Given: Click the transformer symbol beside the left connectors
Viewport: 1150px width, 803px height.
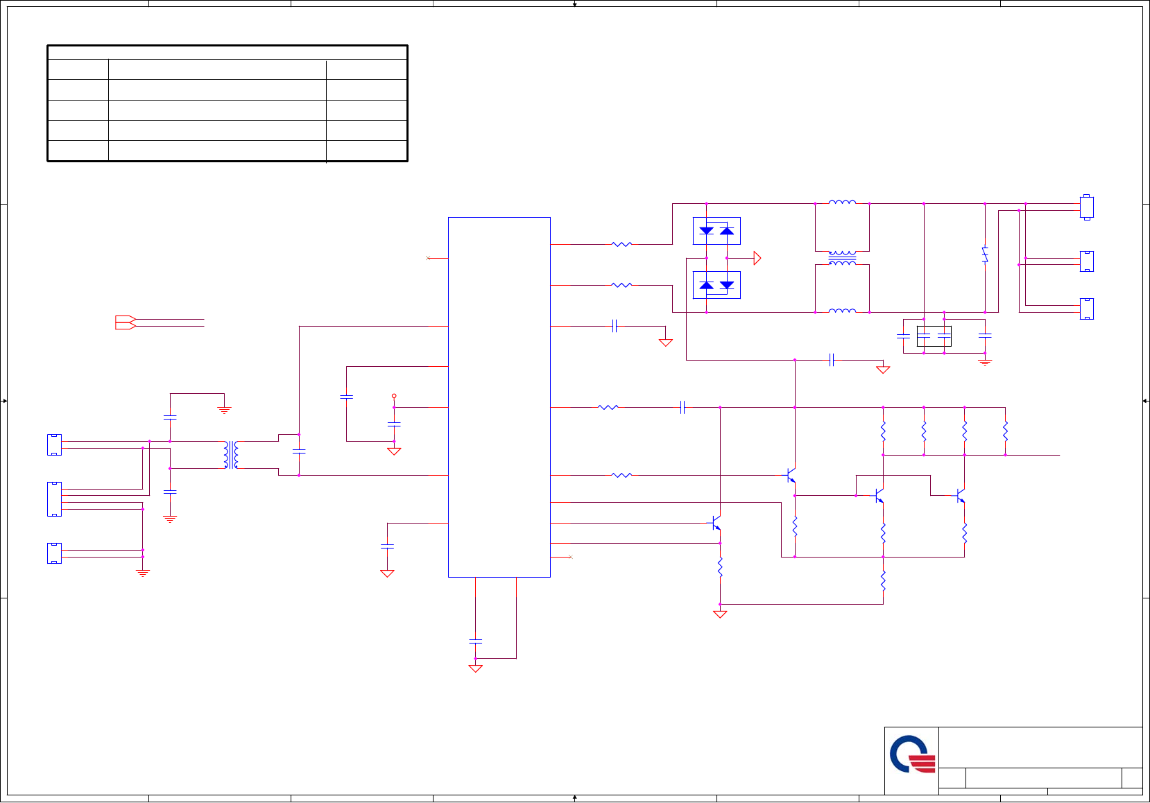Looking at the screenshot, I should (231, 455).
